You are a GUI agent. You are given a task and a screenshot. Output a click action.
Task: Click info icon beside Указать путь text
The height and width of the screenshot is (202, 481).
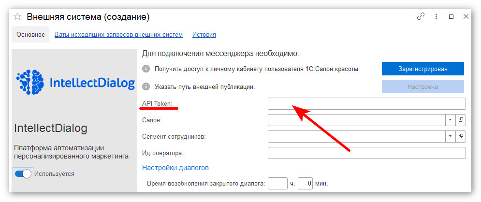tap(146, 87)
